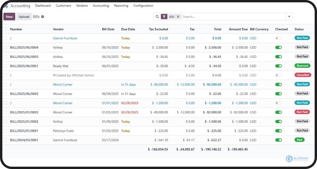The height and width of the screenshot is (169, 317).
Task: Open the Vendors dropdown menu
Action: point(82,6)
